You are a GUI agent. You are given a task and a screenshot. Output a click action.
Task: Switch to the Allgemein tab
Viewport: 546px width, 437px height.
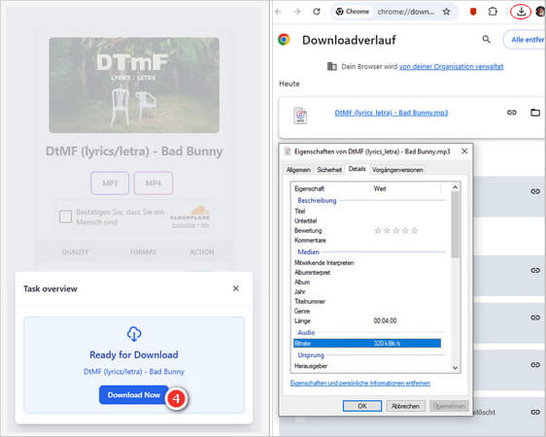point(298,170)
